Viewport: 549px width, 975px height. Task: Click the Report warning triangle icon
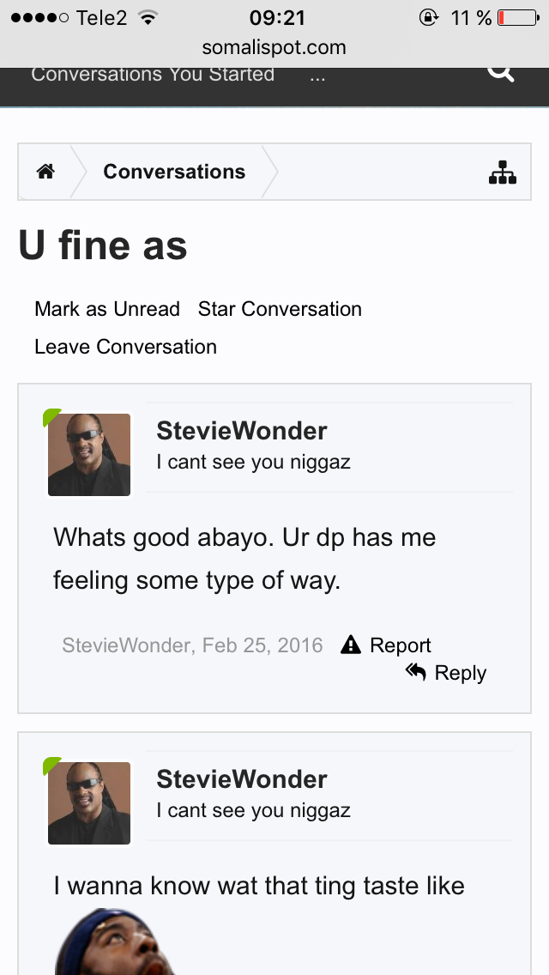coord(351,645)
